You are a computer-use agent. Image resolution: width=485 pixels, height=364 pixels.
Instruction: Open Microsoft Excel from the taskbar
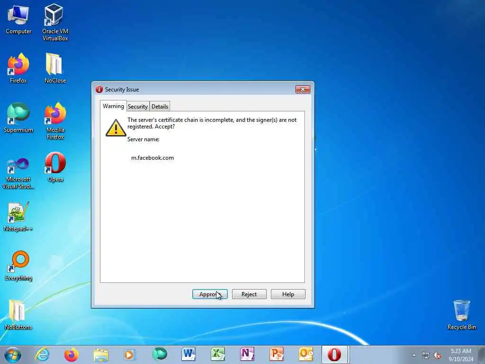pos(218,355)
